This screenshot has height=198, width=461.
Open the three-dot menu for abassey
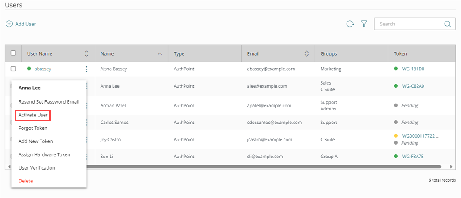pyautogui.click(x=87, y=69)
